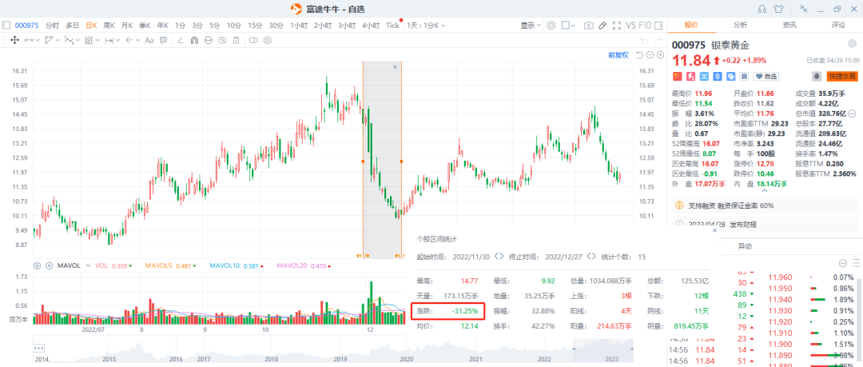863x367 pixels.
Task: Expand the 1天:1分K interval dropdown
Action: click(426, 26)
